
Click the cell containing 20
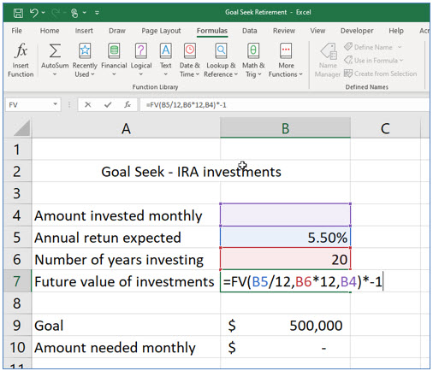click(x=285, y=259)
